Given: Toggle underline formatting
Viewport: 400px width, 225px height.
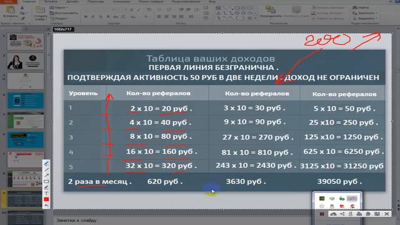Looking at the screenshot, I should tap(100, 17).
